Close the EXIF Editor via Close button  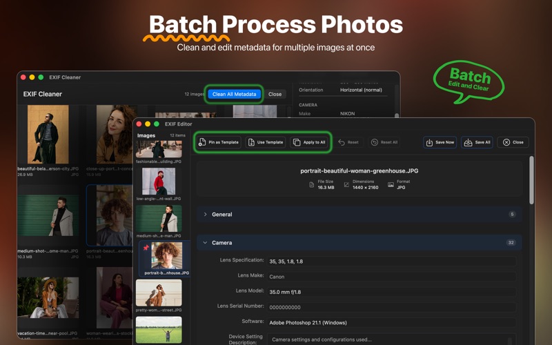pyautogui.click(x=513, y=142)
